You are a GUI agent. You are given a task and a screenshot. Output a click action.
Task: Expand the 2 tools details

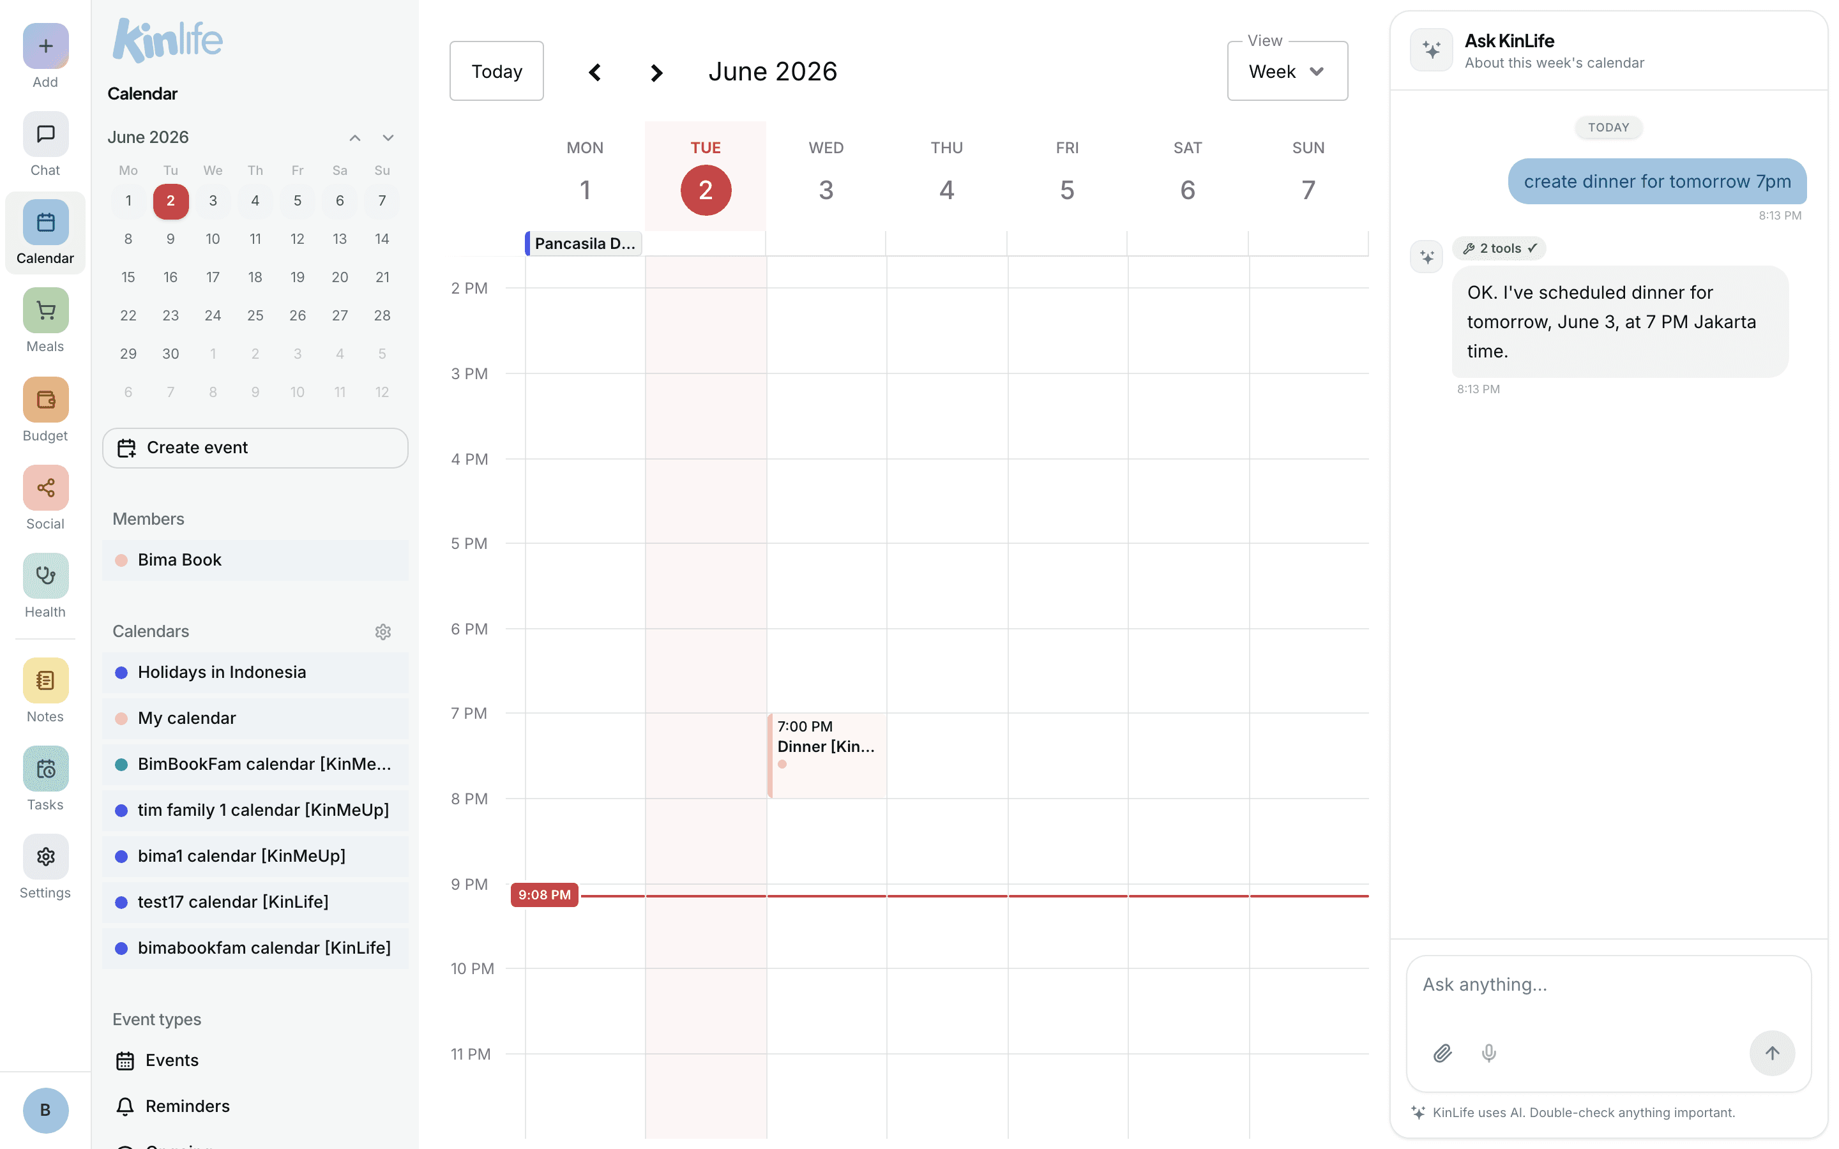click(1499, 248)
